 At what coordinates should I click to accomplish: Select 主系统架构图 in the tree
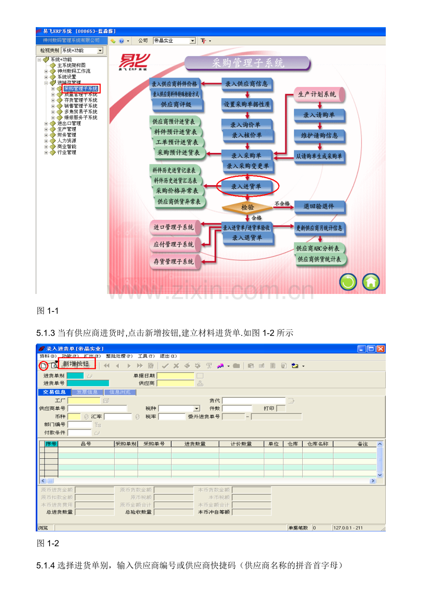72,65
